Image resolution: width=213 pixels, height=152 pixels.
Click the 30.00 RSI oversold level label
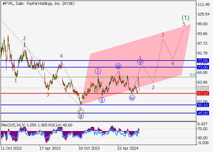[203, 138]
